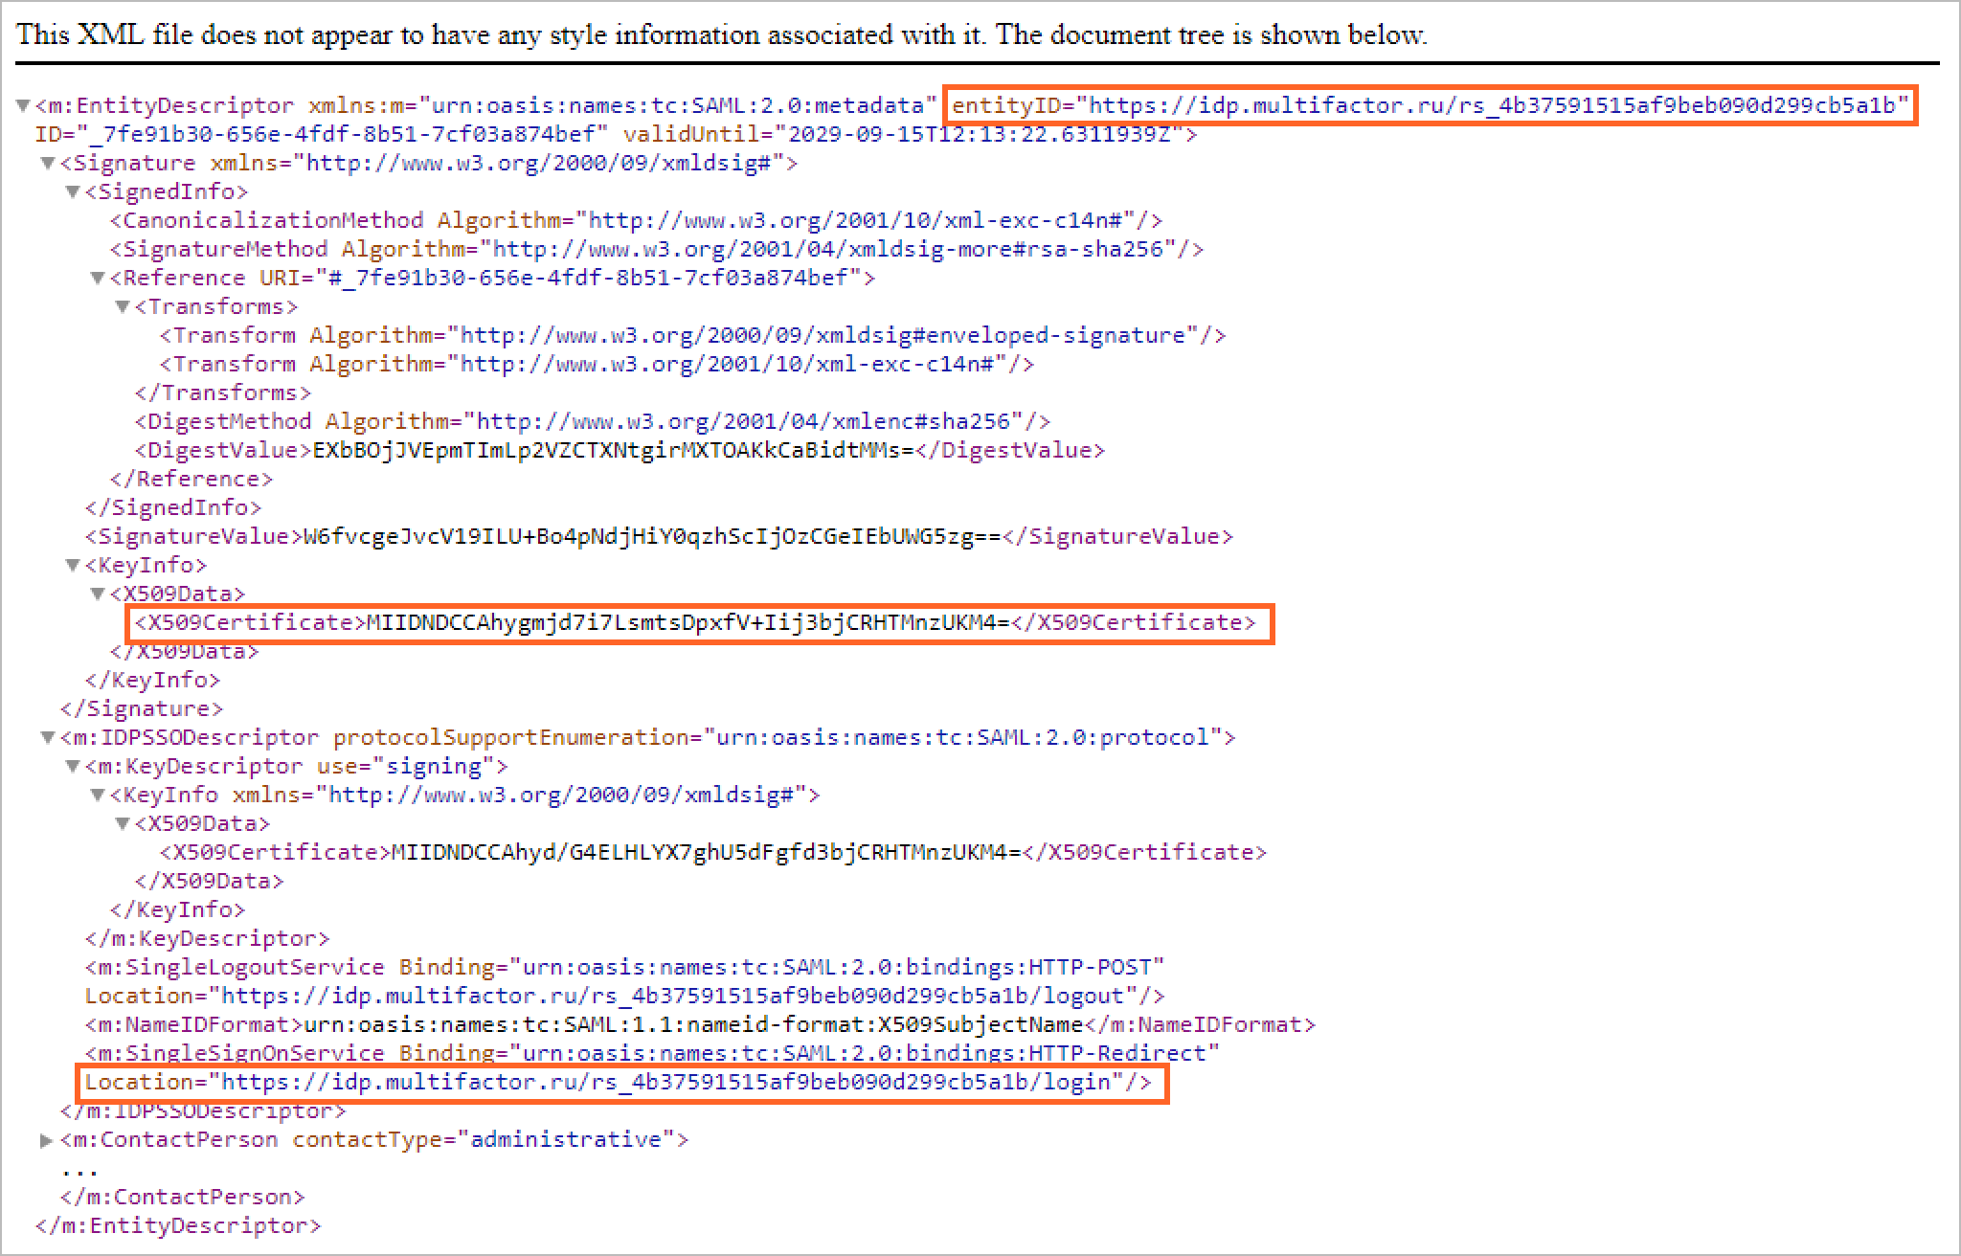
Task: Collapse KeyInfo with xmlns xmldsig attribute
Action: click(x=98, y=796)
